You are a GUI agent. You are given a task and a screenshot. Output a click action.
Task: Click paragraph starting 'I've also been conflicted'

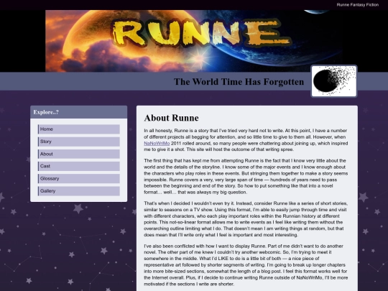coord(246,265)
